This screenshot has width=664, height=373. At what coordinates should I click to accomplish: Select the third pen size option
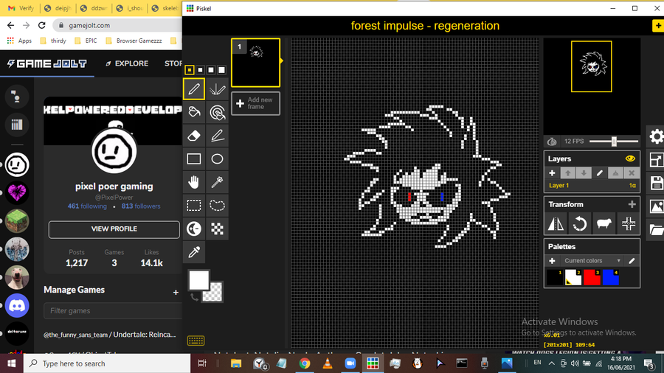(x=211, y=70)
